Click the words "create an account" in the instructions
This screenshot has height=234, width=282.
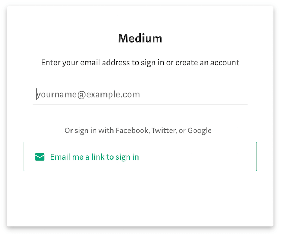(207, 63)
